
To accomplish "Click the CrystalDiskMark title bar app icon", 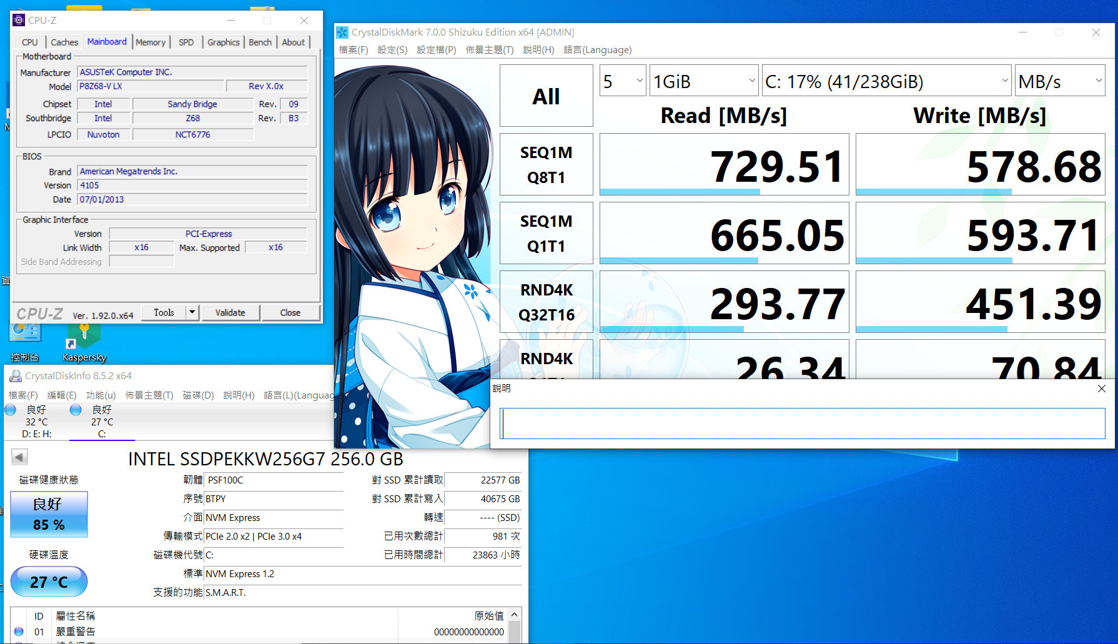I will (342, 32).
